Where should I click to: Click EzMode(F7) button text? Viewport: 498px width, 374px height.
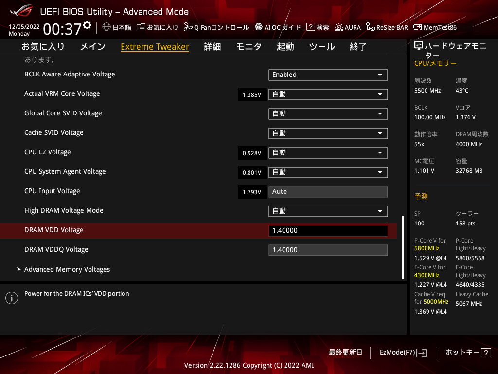(x=397, y=353)
